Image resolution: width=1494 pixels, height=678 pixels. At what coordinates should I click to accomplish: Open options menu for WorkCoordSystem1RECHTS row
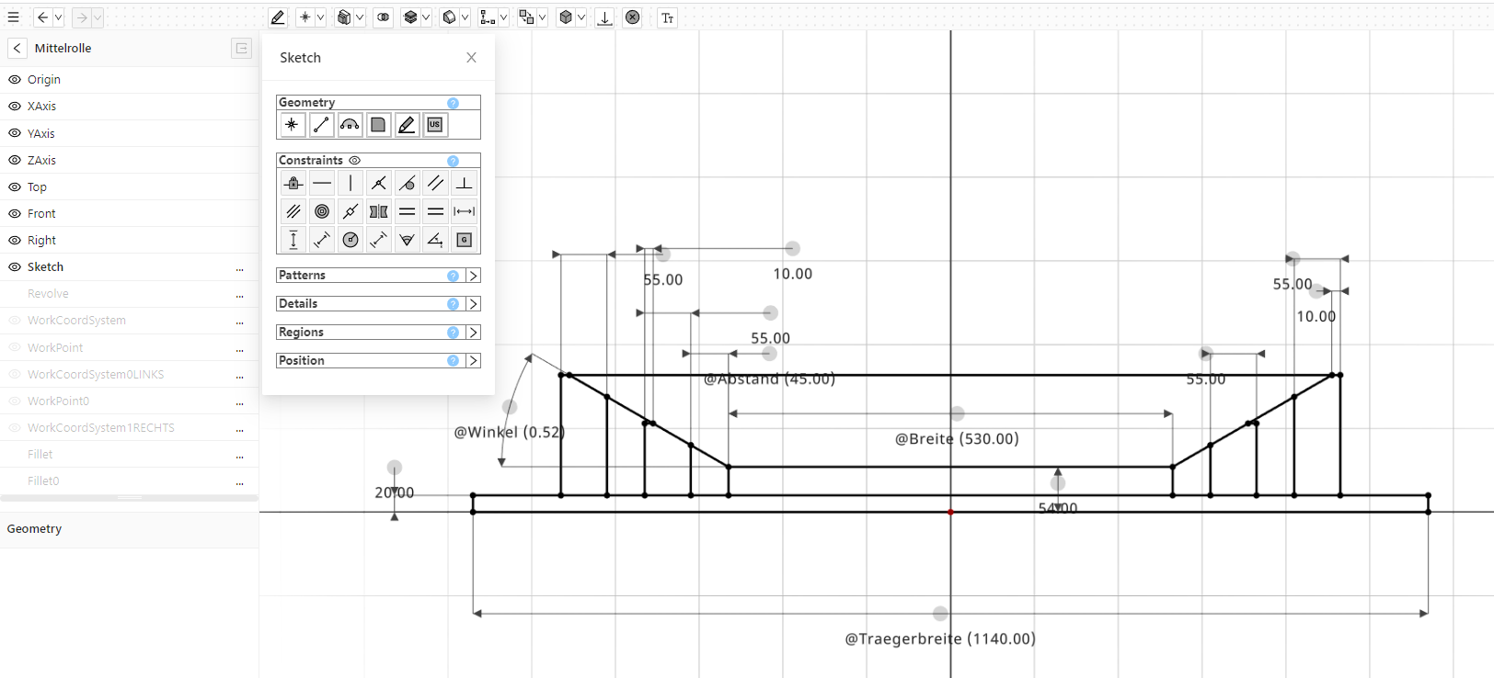click(240, 428)
